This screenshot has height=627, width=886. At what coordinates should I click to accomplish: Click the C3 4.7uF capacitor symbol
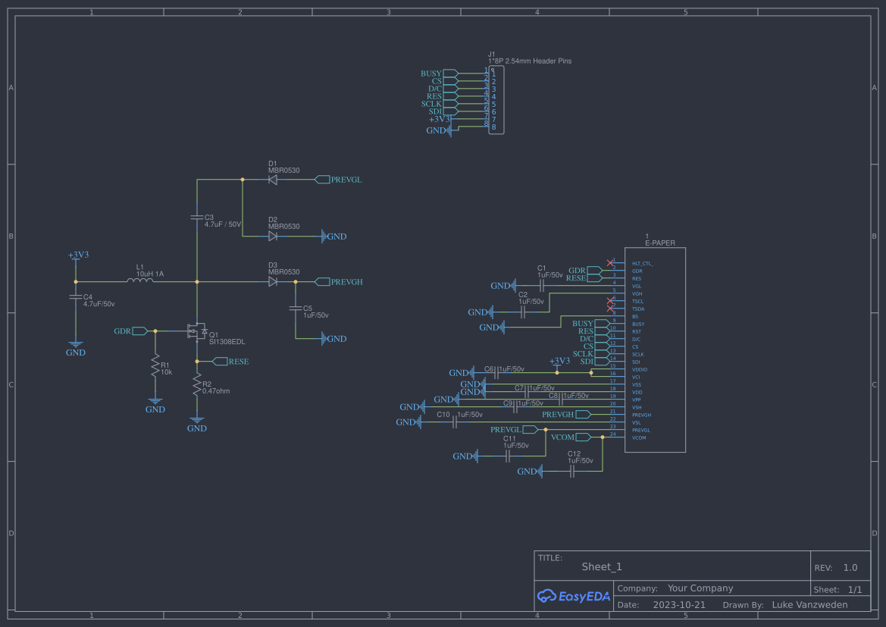197,218
